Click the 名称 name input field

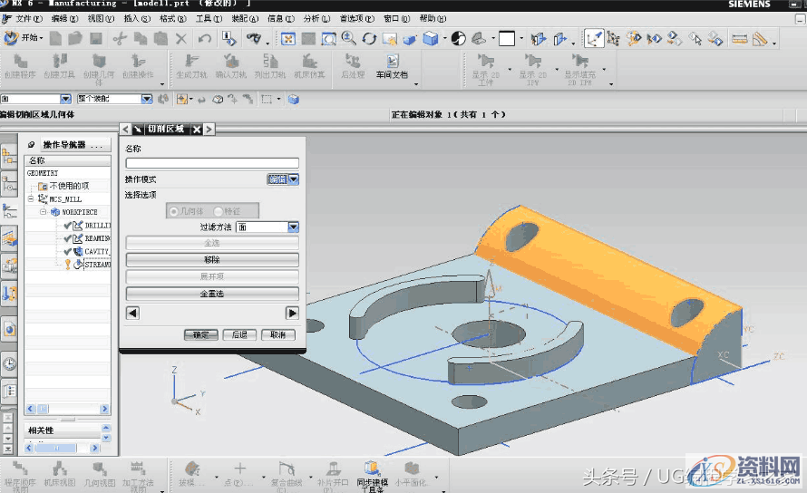(x=212, y=163)
